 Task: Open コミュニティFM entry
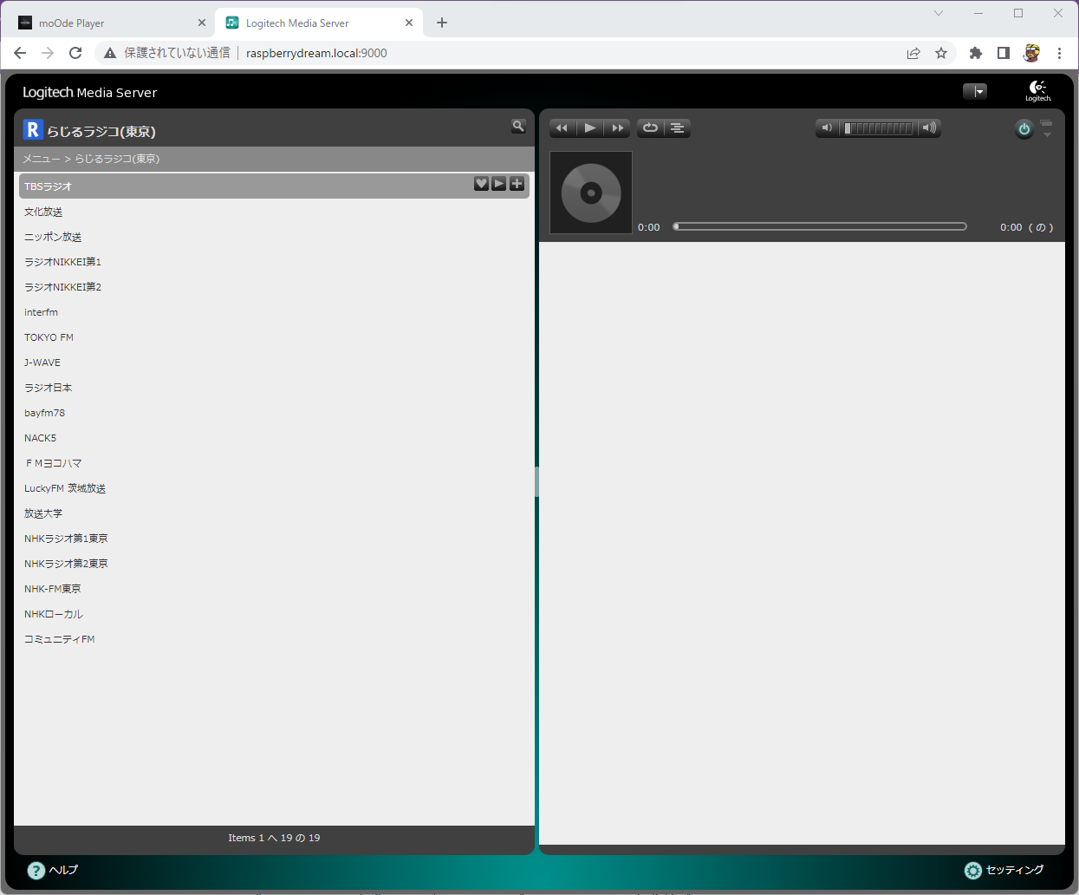click(274, 639)
